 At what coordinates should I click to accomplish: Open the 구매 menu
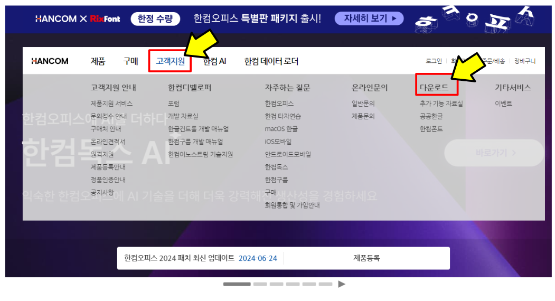click(130, 61)
